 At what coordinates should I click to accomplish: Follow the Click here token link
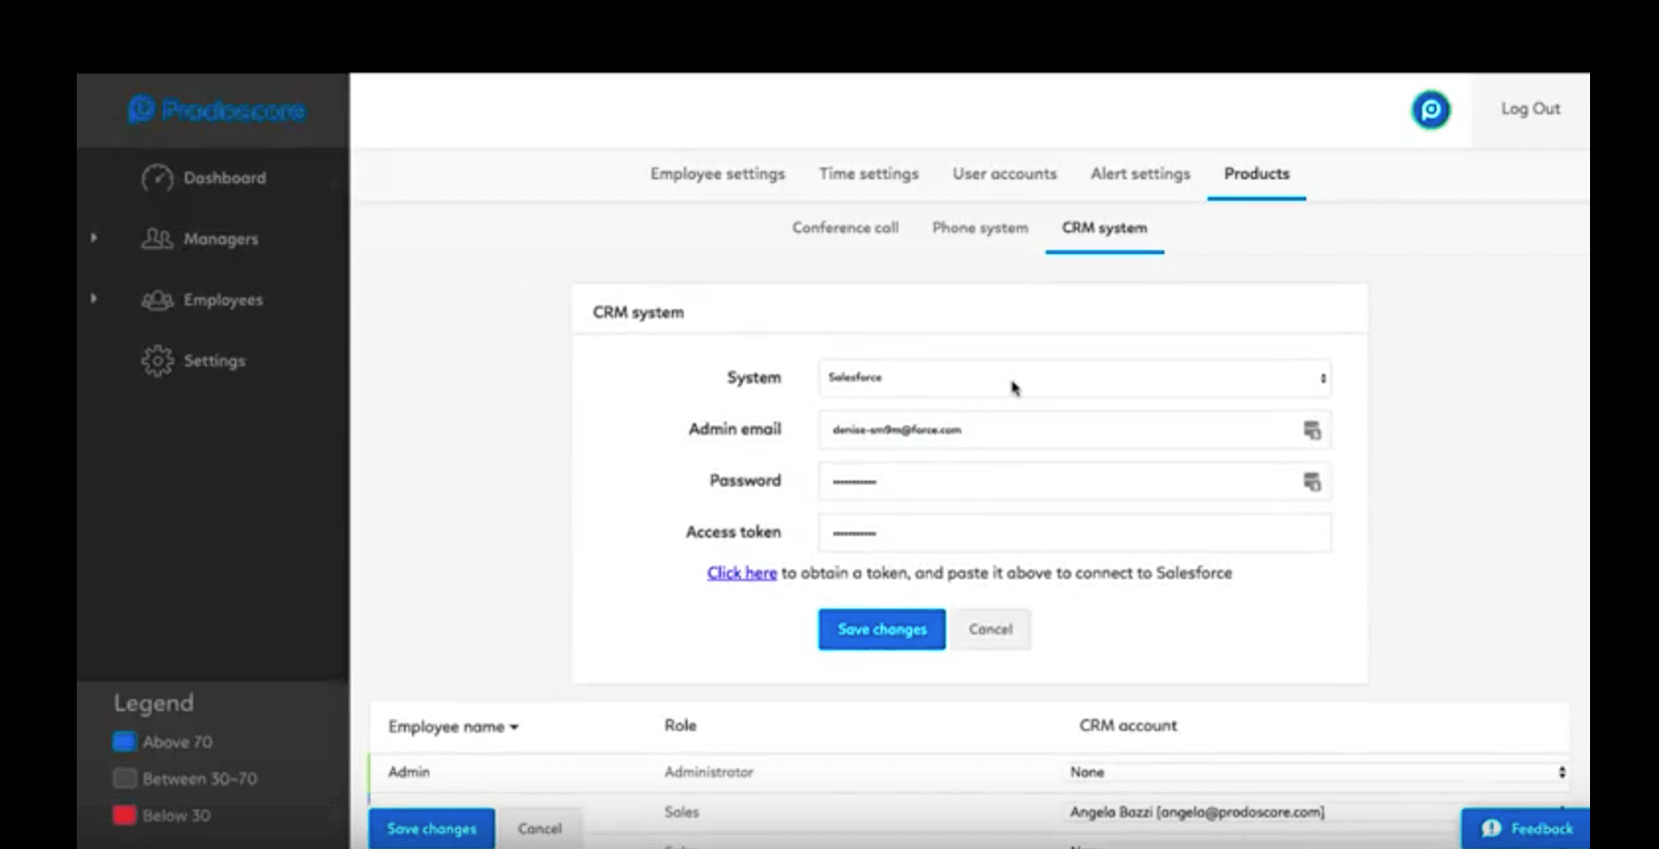(x=742, y=573)
